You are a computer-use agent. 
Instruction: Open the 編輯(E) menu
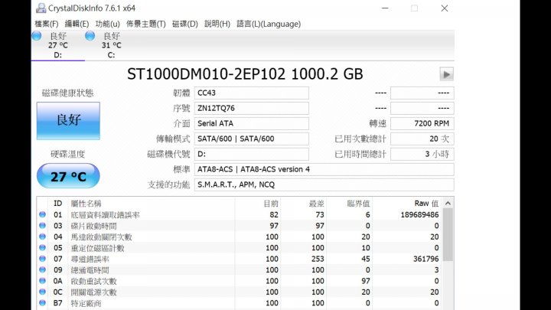tap(77, 24)
